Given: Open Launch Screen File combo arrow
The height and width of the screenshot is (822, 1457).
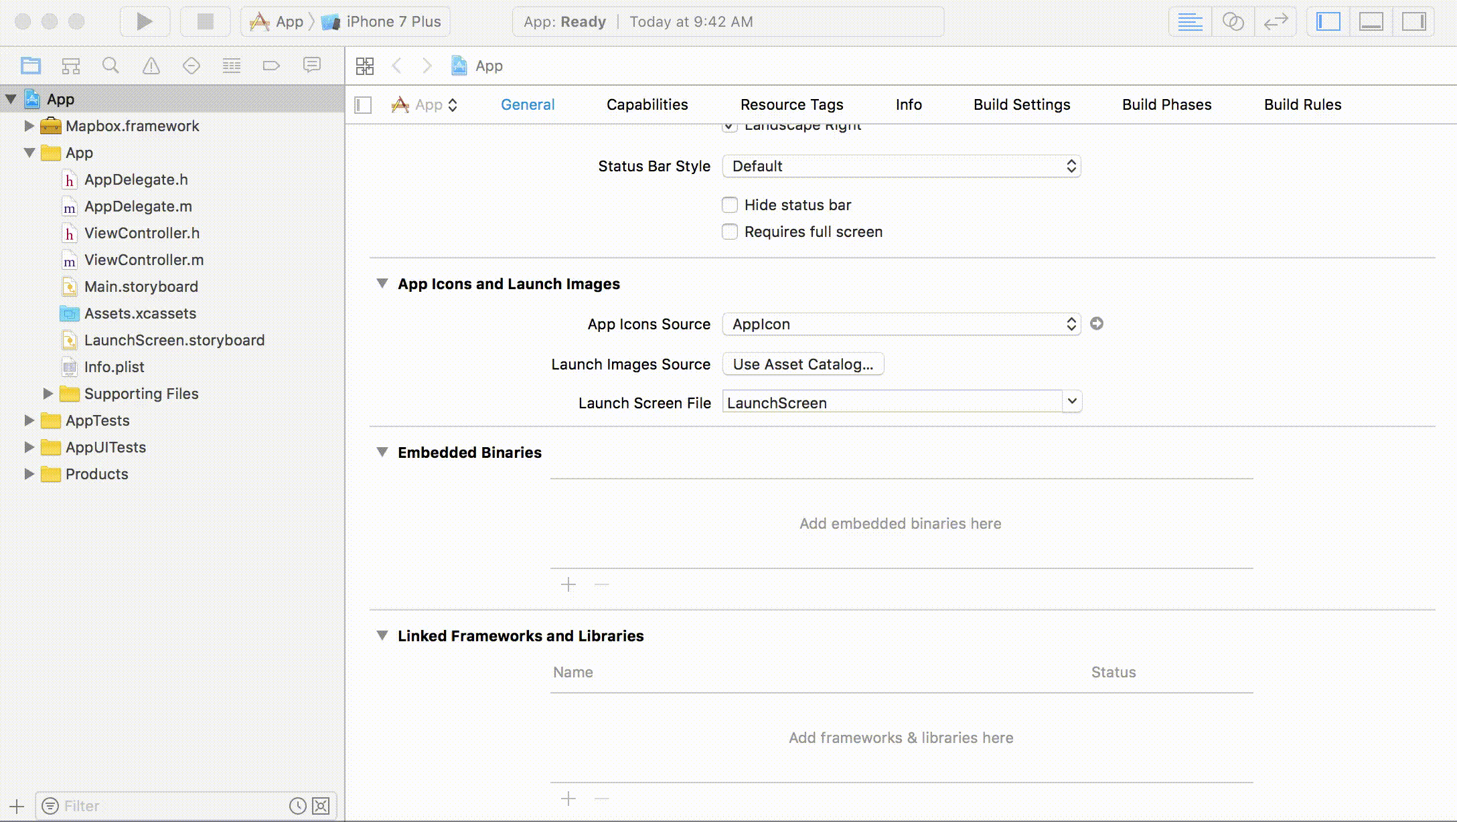Looking at the screenshot, I should click(x=1072, y=402).
